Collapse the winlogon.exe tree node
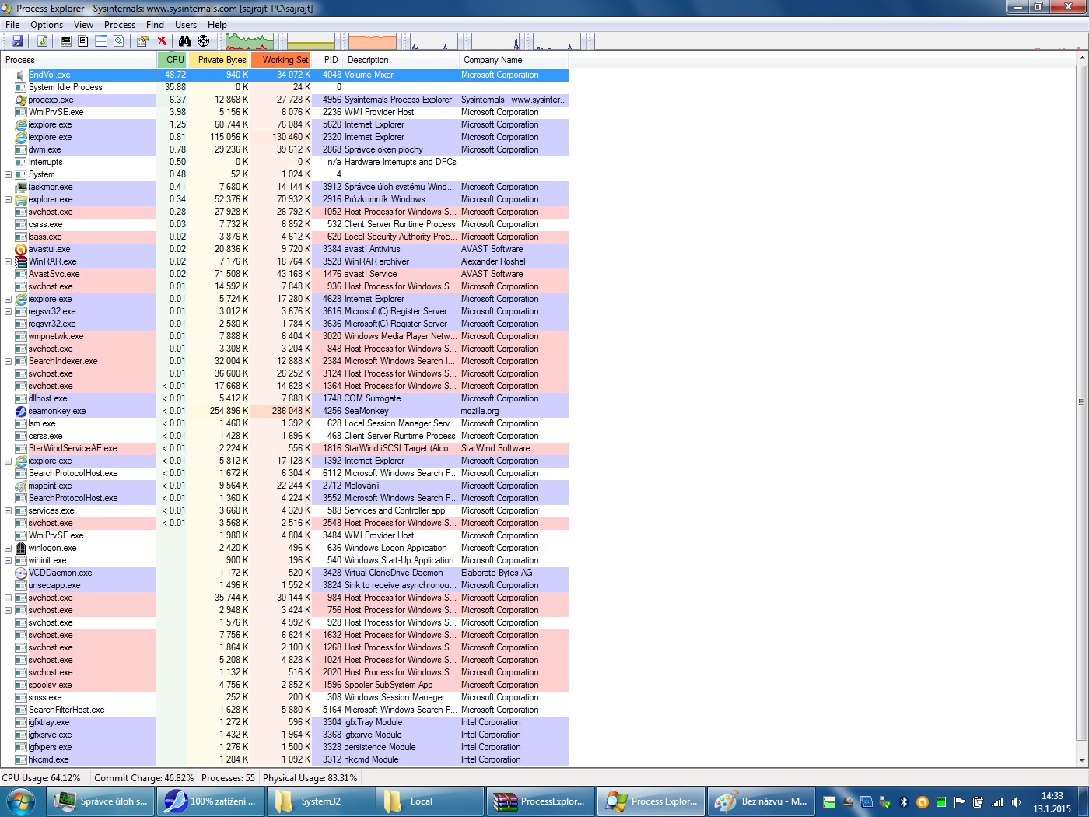 8,548
